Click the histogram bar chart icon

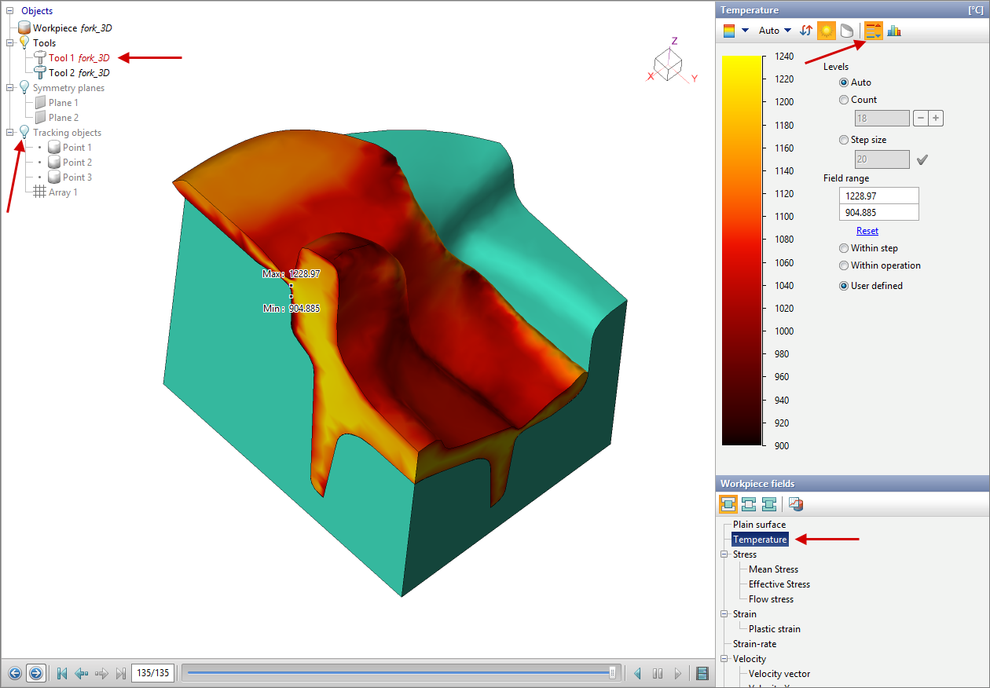click(894, 31)
